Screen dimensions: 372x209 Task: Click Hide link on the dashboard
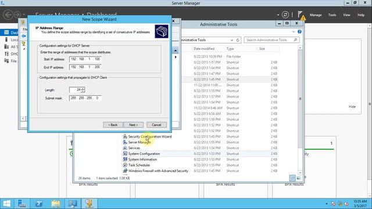(352, 107)
